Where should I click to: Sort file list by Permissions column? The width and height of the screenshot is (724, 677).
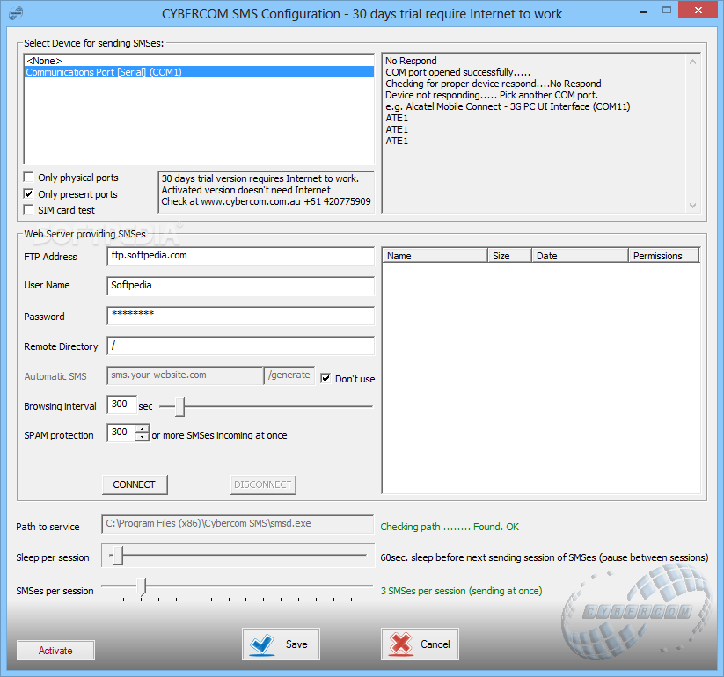tap(663, 256)
